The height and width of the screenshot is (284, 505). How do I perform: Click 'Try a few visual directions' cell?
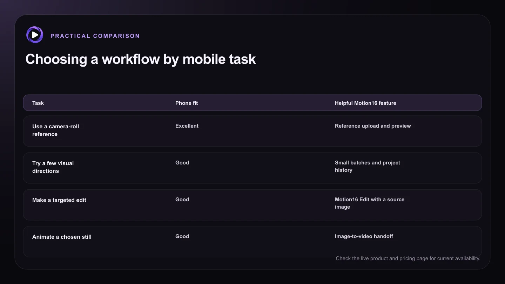point(53,167)
